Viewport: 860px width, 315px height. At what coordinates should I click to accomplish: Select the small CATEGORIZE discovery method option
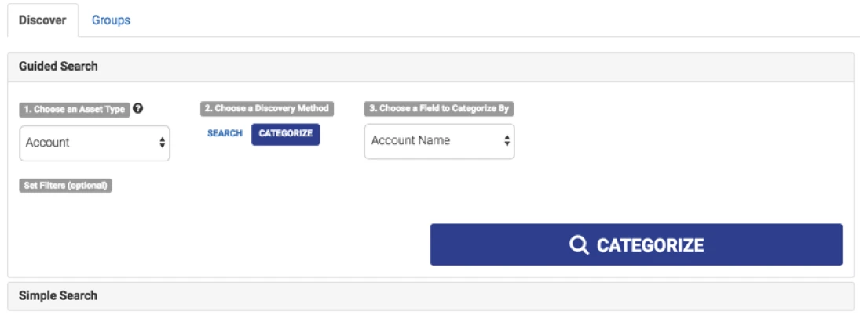[285, 134]
